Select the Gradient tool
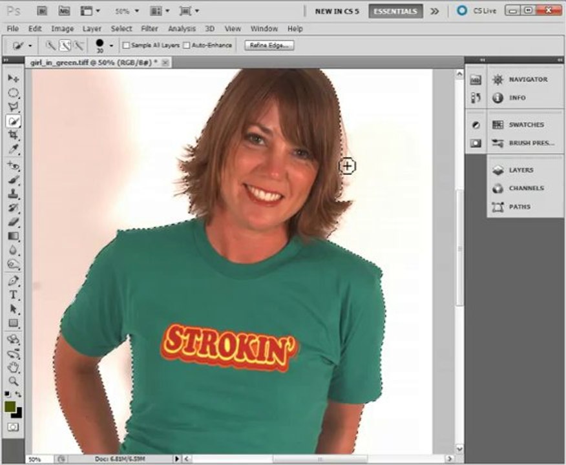Image resolution: width=566 pixels, height=465 pixels. pos(13,236)
